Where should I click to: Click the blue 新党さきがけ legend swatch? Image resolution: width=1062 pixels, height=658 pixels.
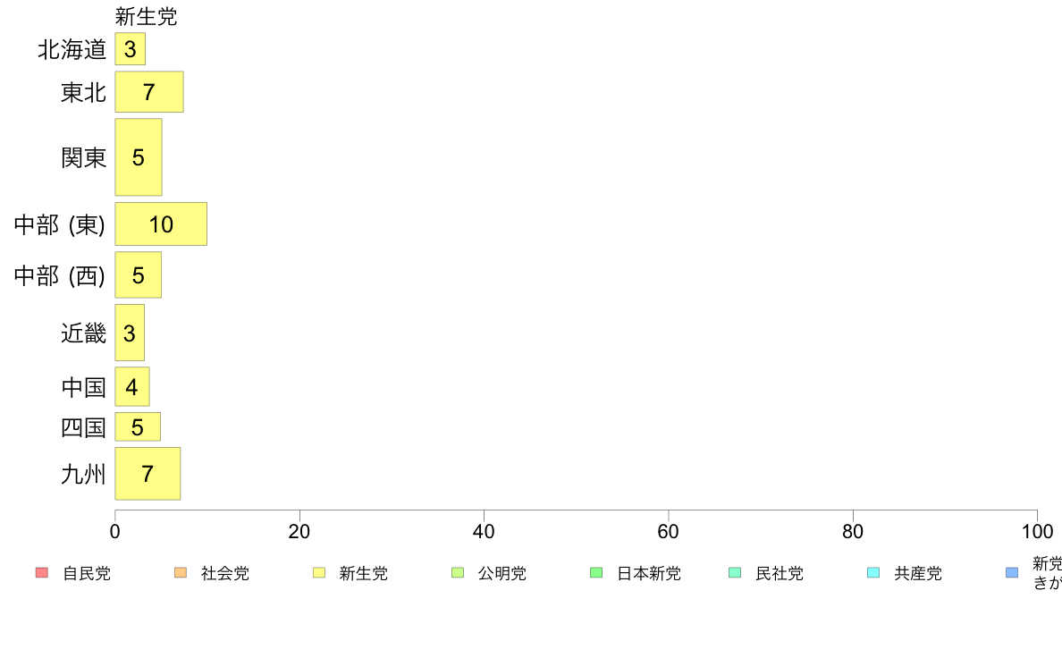[x=1012, y=572]
